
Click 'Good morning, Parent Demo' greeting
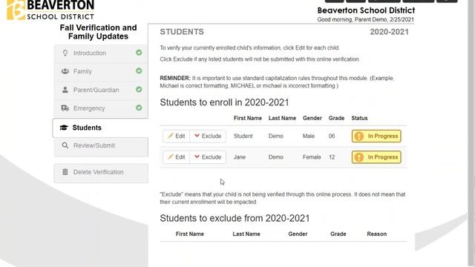click(365, 19)
